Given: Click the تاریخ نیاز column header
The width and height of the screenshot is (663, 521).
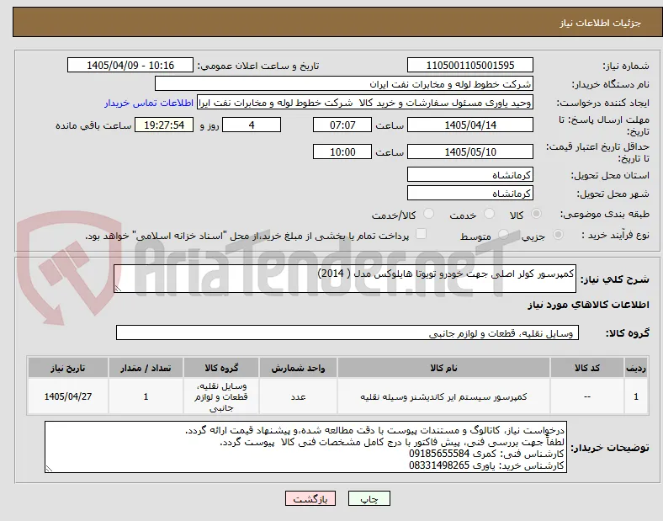Looking at the screenshot, I should [x=68, y=368].
